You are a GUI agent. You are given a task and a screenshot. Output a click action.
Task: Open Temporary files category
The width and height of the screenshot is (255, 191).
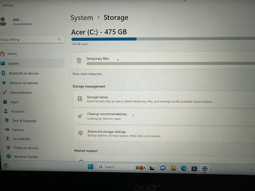point(164,60)
